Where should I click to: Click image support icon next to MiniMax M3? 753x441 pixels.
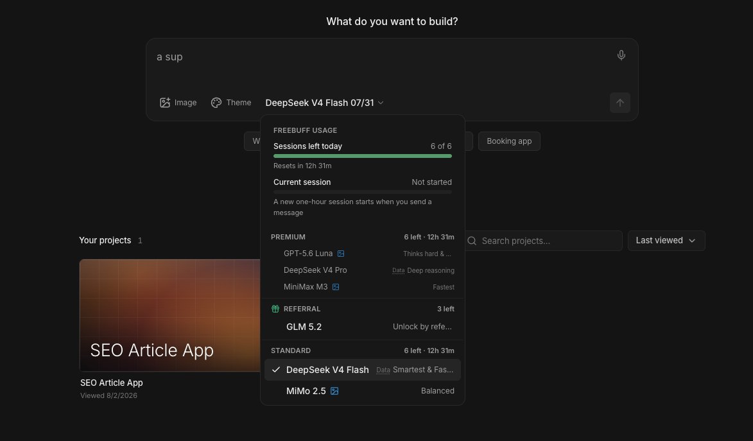coord(336,287)
